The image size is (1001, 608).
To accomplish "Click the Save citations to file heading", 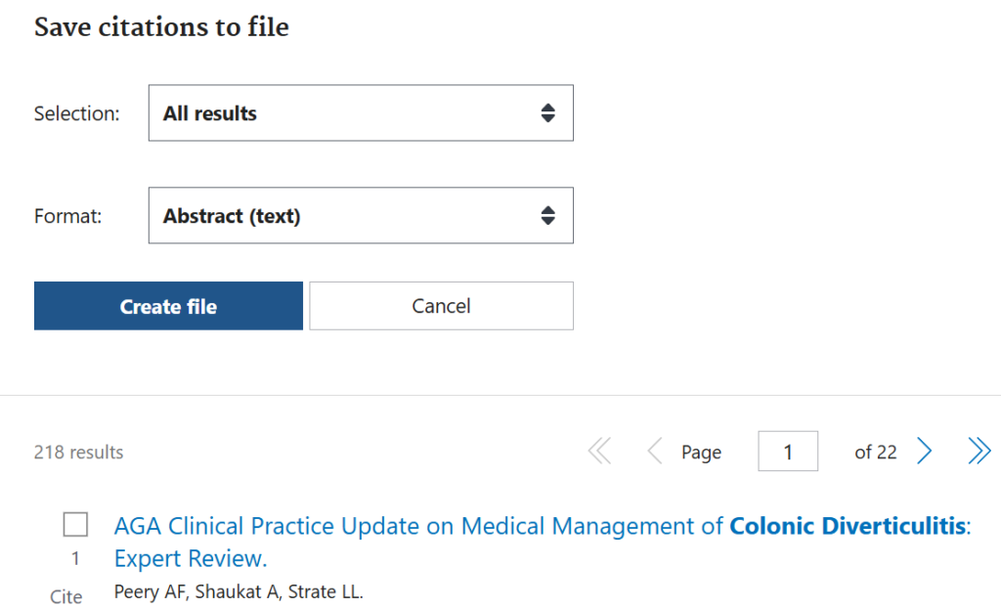I will pos(161,27).
